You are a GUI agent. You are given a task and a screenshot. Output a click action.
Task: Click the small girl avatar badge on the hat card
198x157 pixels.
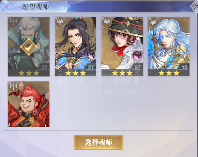(137, 55)
